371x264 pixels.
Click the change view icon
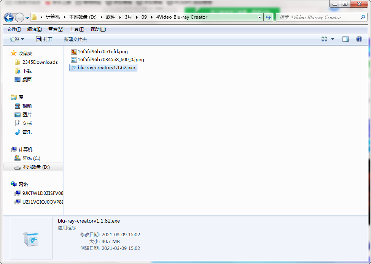click(325, 39)
